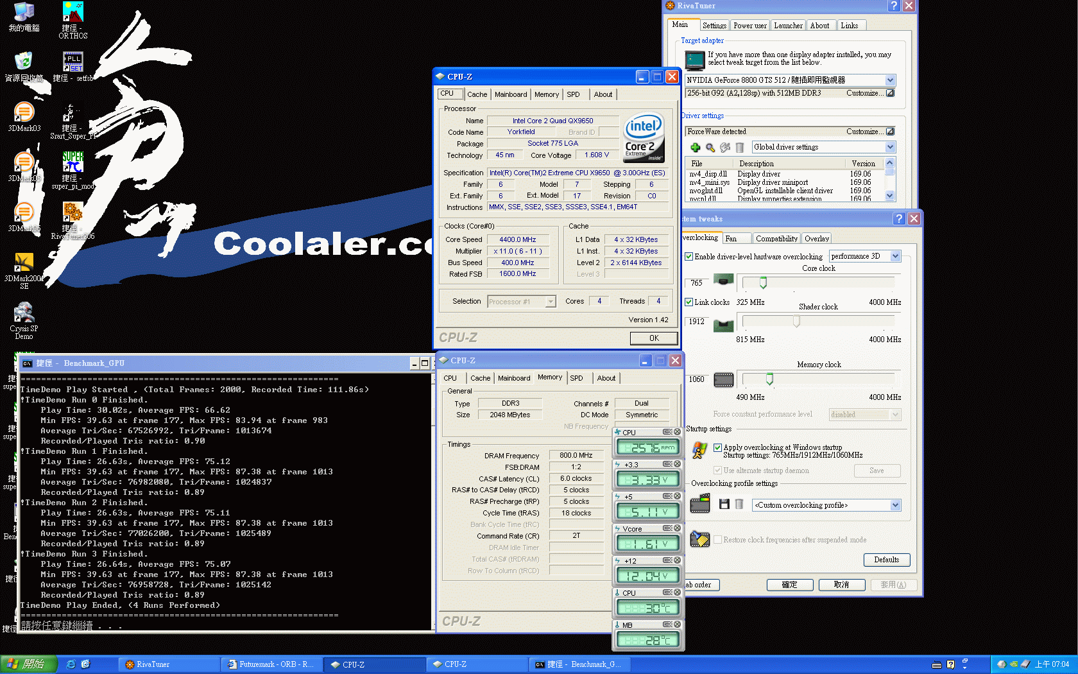This screenshot has width=1078, height=674.
Task: Switch to Power user tab in RivaTuner
Action: (750, 26)
